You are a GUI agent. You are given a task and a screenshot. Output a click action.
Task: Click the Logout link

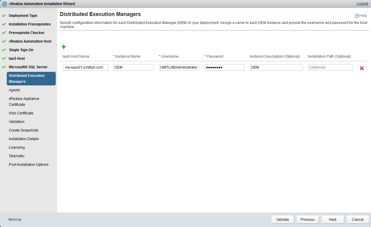click(x=362, y=4)
